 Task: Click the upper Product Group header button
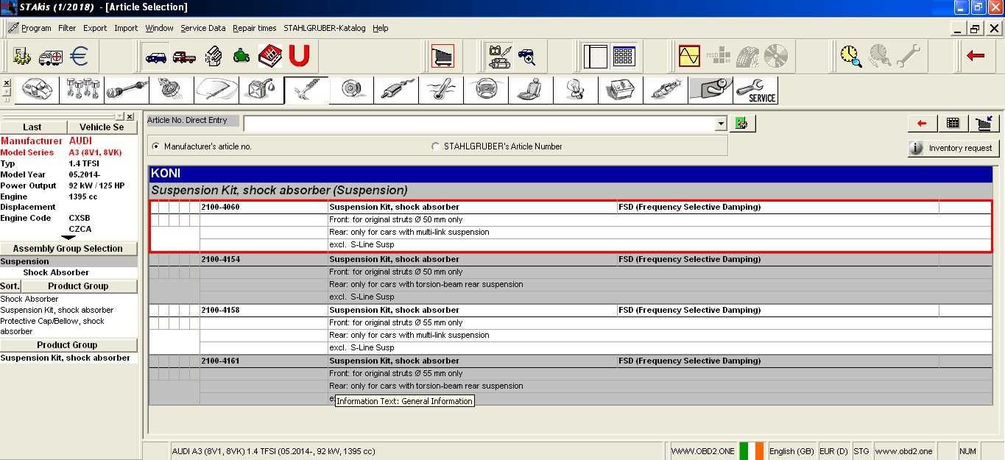(x=78, y=286)
